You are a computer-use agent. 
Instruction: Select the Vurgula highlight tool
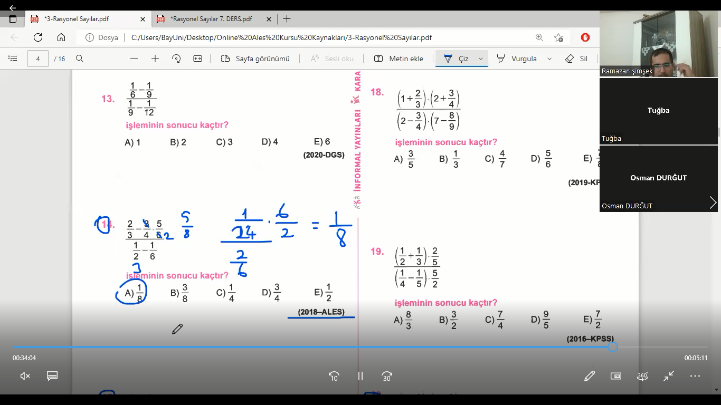tap(517, 59)
